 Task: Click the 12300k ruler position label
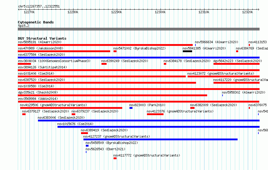click(x=160, y=12)
